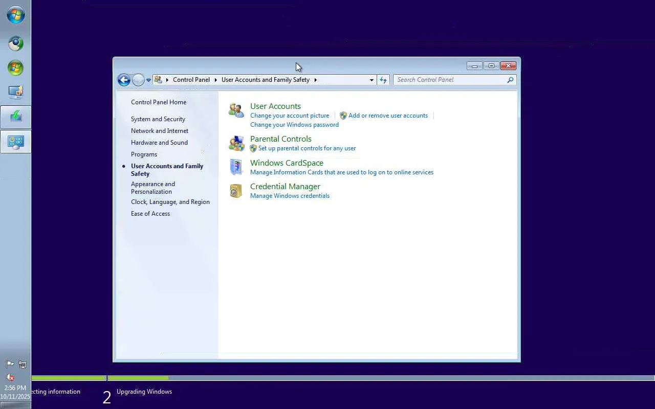Go back with the blue Back arrow
This screenshot has width=655, height=409.
(124, 80)
